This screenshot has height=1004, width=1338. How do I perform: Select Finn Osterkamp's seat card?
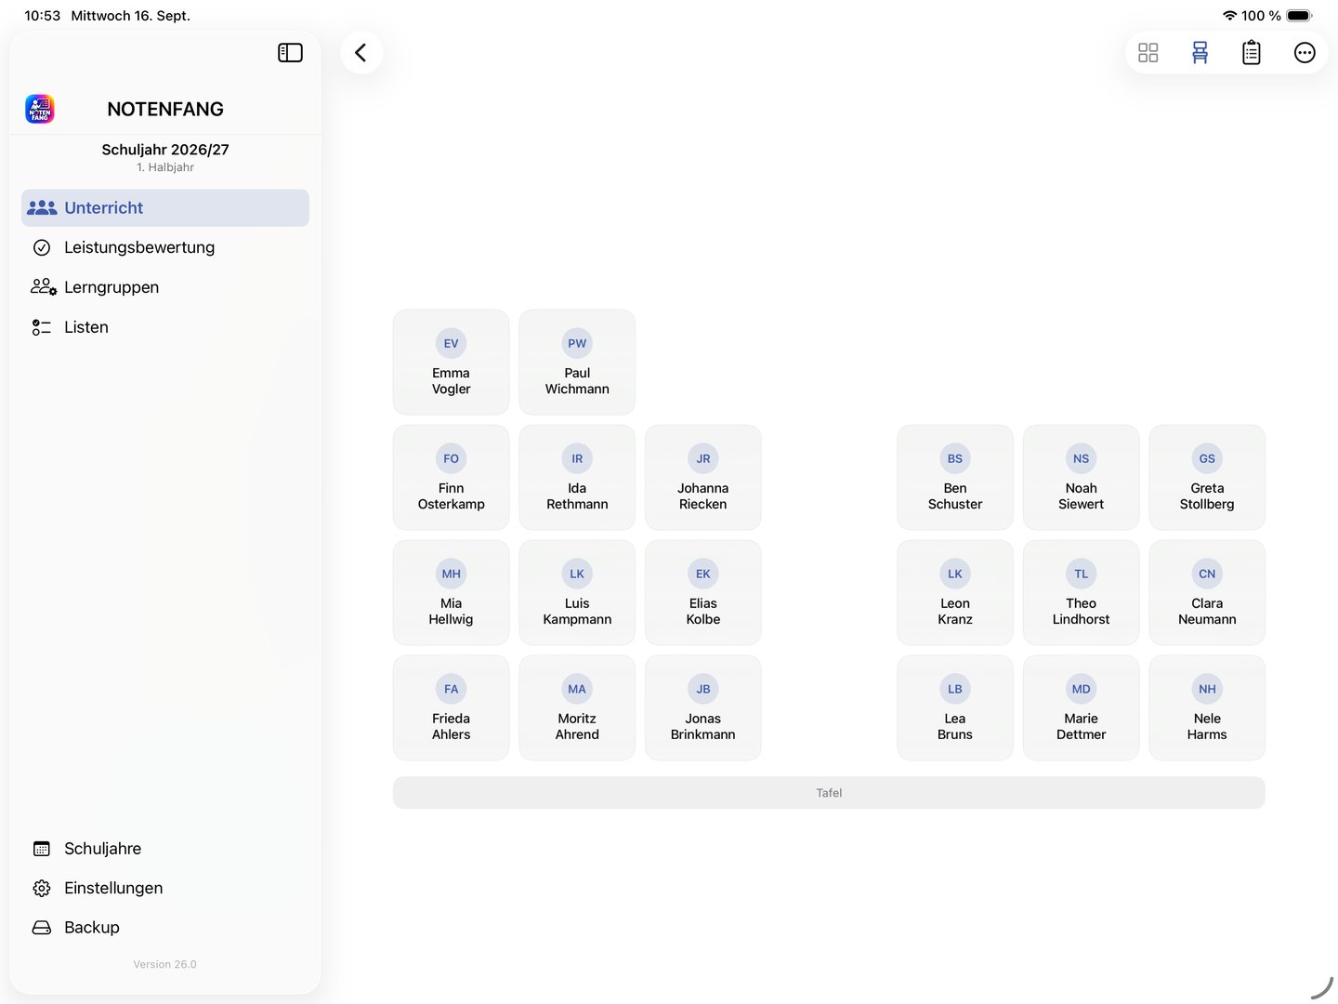[451, 478]
